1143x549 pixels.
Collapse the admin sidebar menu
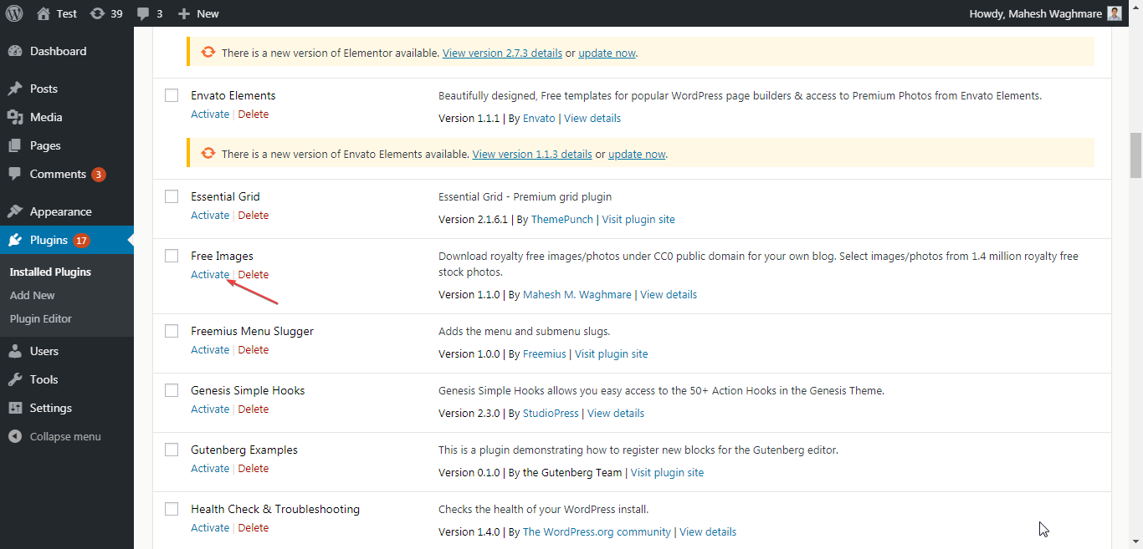64,436
